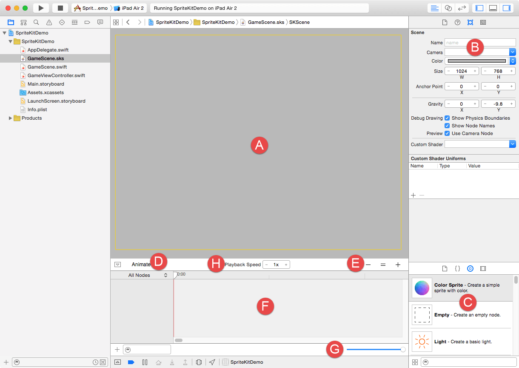This screenshot has height=368, width=519.
Task: Show the Assistant editor
Action: click(x=448, y=8)
